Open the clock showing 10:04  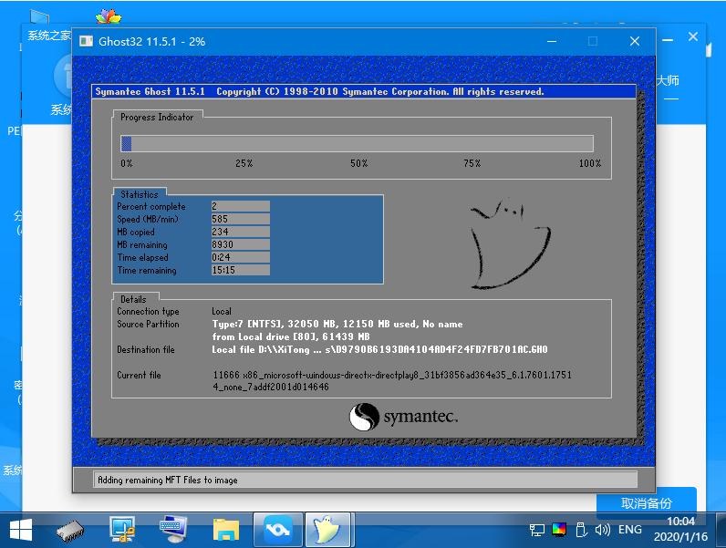pos(680,522)
